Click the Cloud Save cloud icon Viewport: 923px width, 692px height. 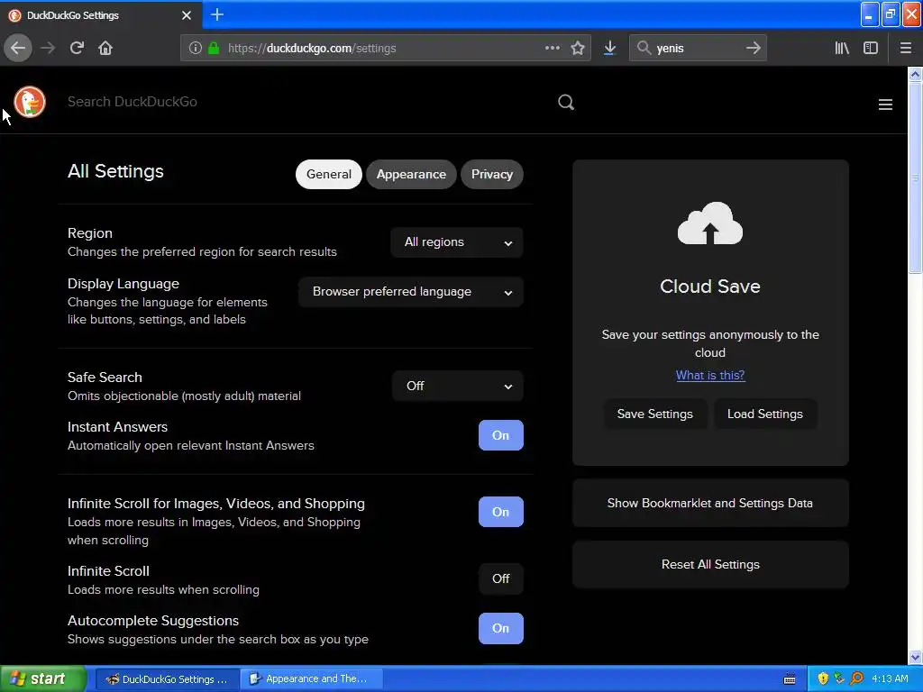710,223
